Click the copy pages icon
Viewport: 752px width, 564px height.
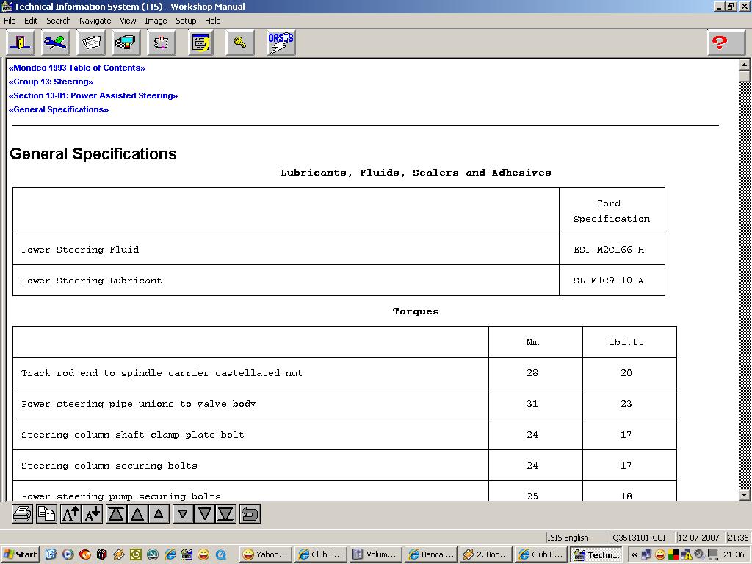coord(46,514)
